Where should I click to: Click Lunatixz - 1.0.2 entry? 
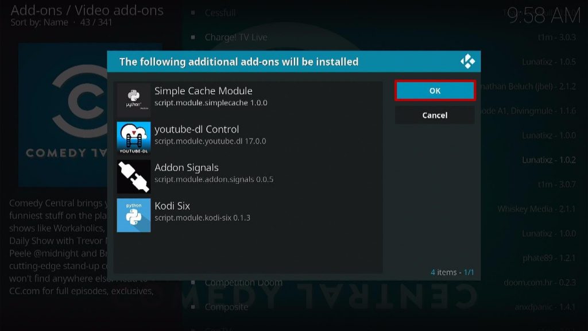coord(548,160)
